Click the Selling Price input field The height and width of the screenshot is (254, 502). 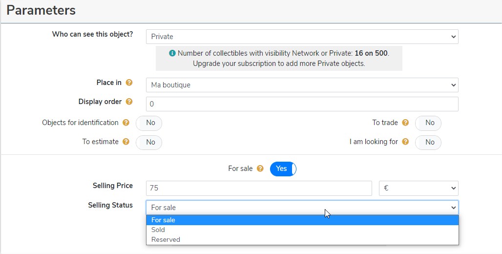[259, 189]
